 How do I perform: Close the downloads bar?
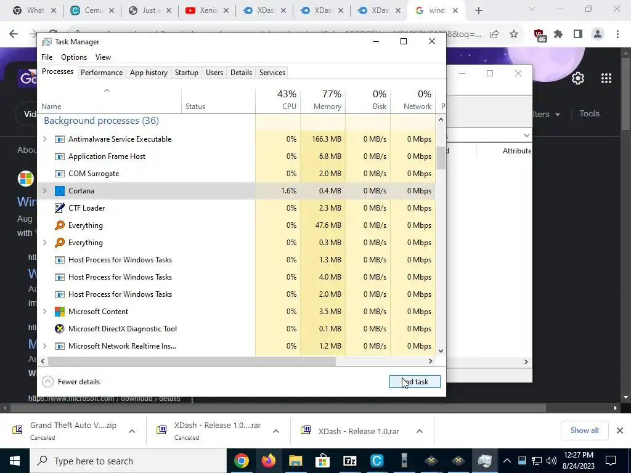pos(620,431)
